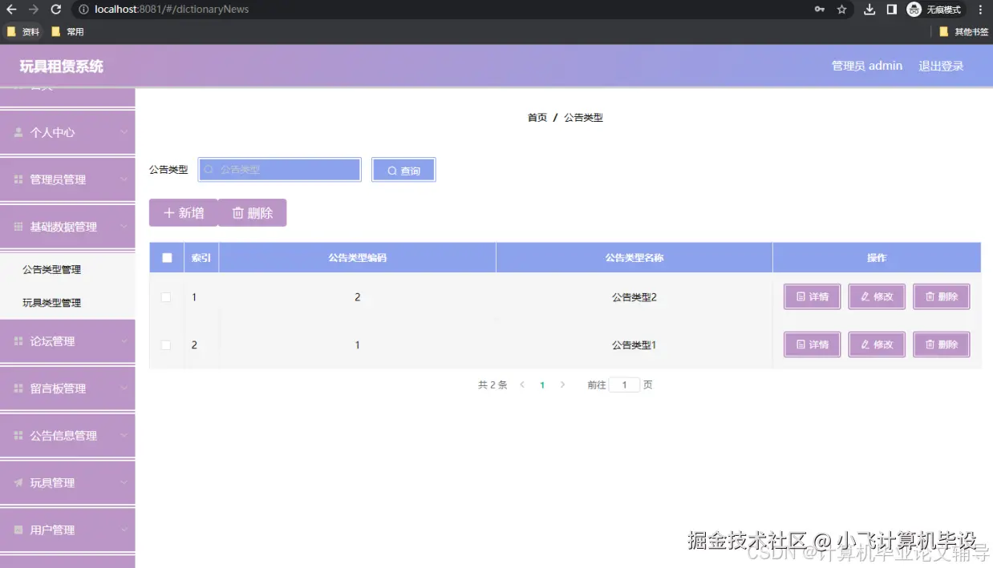Open 资料 bookmark folder

[x=23, y=32]
